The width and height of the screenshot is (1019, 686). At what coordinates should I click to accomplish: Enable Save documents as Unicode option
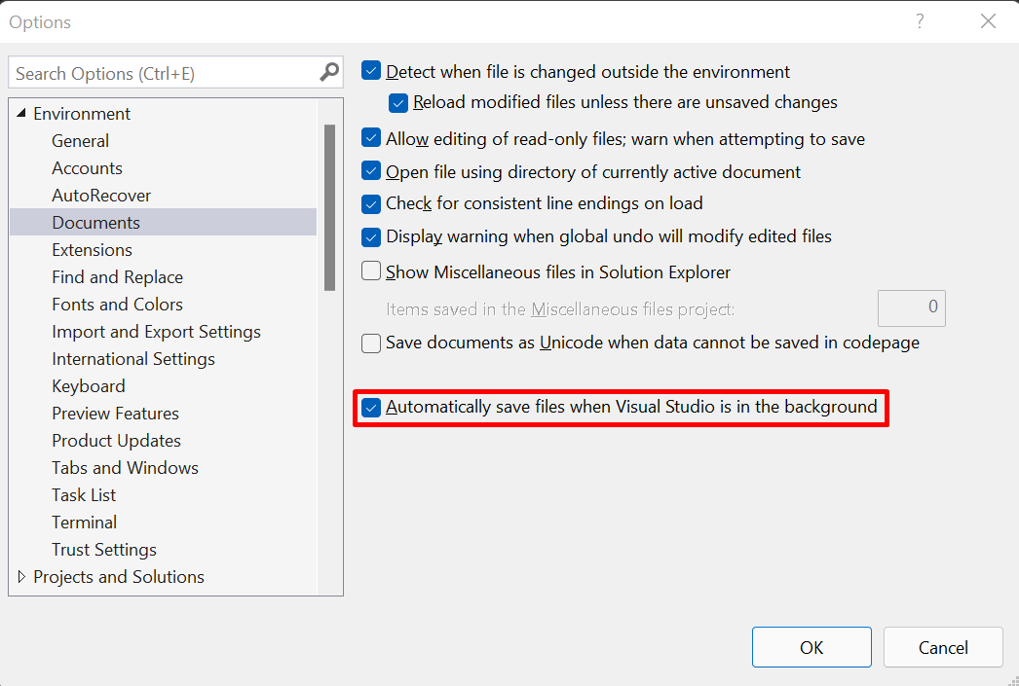point(371,343)
